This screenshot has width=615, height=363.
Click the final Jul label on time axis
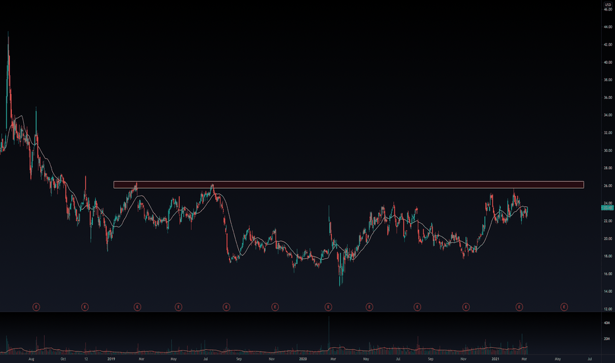[589, 358]
